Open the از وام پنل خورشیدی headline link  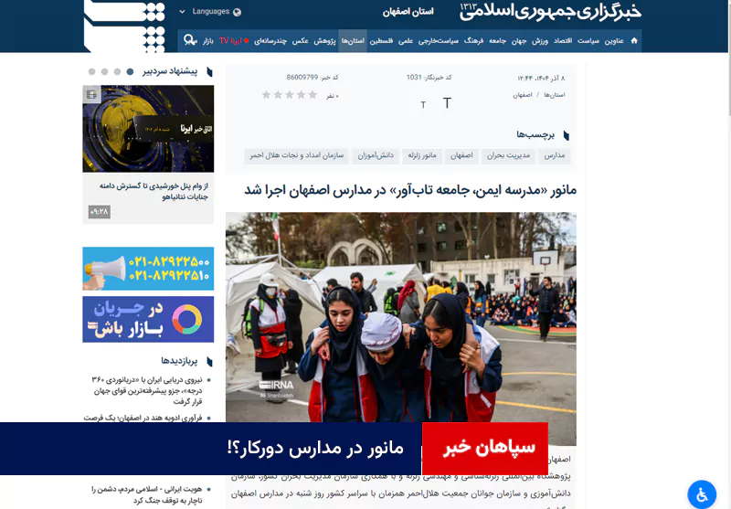[154, 191]
